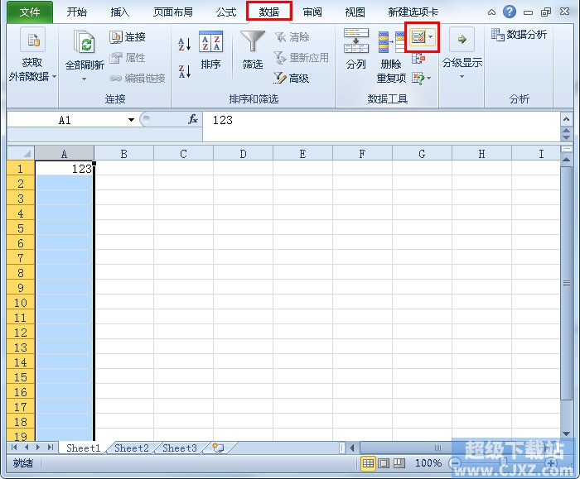Zoom out with minus button
The height and width of the screenshot is (479, 580).
click(x=456, y=462)
